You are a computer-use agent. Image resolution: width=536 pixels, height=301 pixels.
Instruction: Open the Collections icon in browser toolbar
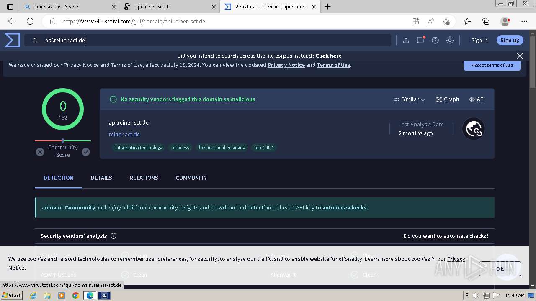[x=486, y=21]
